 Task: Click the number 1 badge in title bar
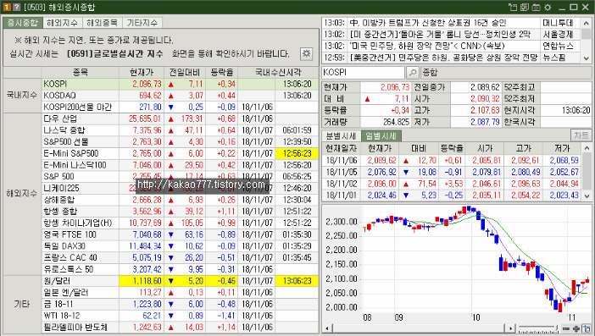click(x=7, y=8)
